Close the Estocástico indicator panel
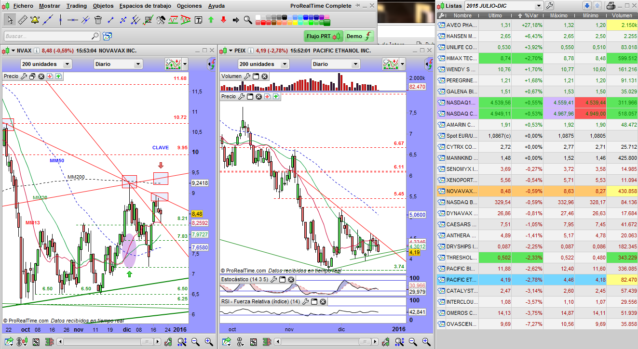Viewport: 638px width, 349px height. [291, 279]
